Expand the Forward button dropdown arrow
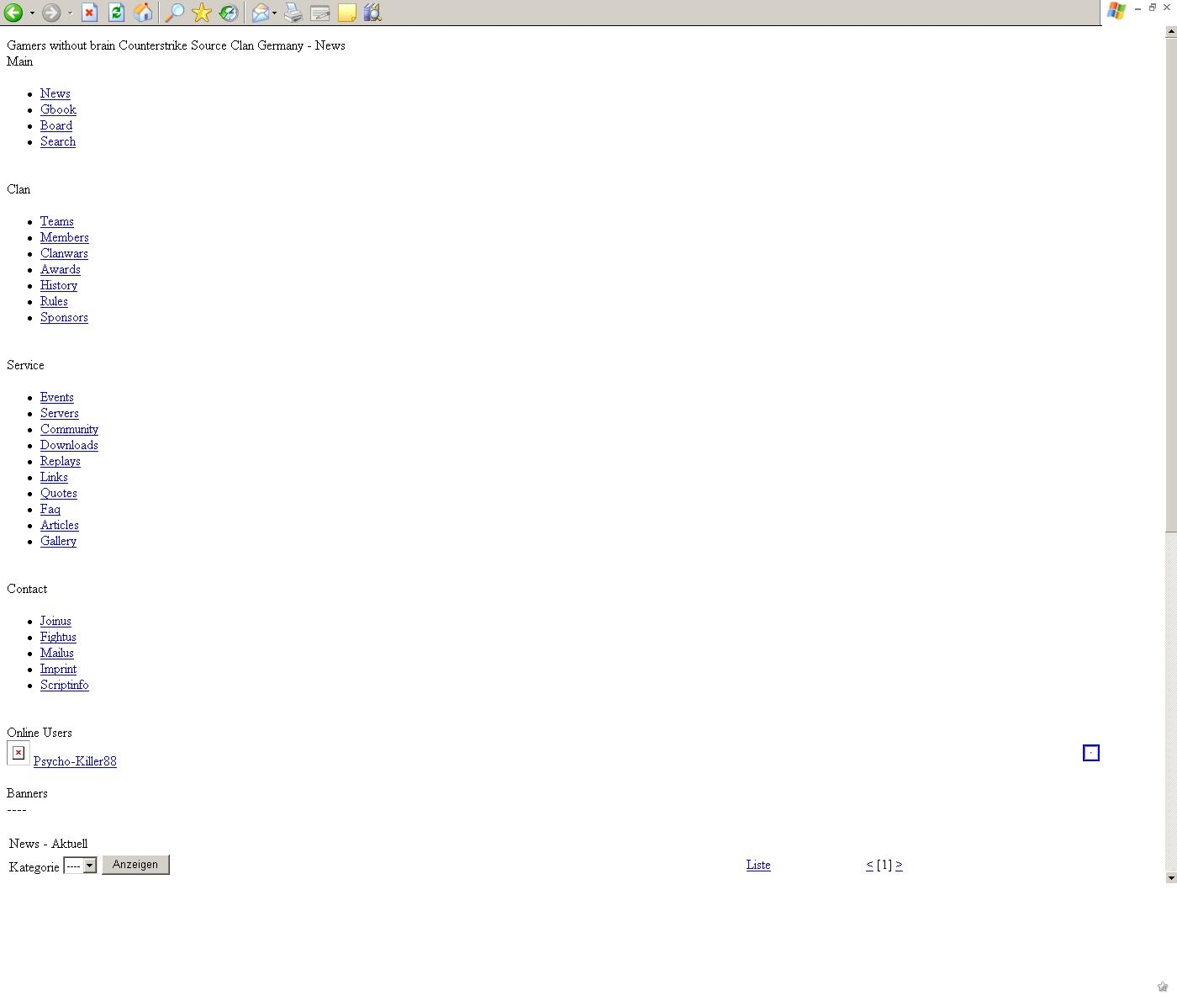Viewport: 1177px width, 1001px height. coord(71,13)
